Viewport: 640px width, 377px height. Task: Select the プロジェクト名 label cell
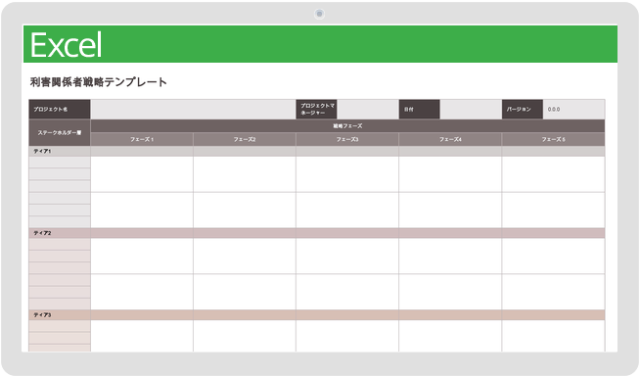[x=60, y=110]
